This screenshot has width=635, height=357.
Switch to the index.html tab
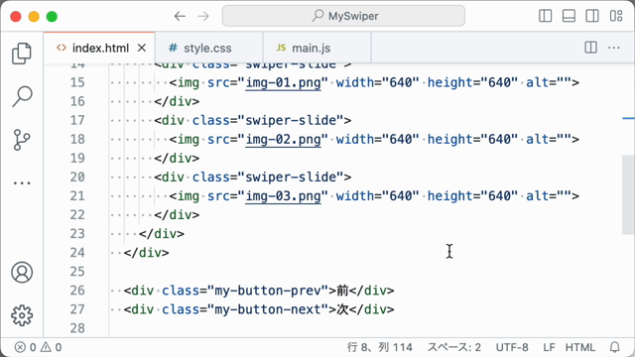coord(99,48)
